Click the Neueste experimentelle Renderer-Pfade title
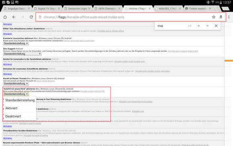Viewport: 233px width, 146px height. tap(41, 142)
